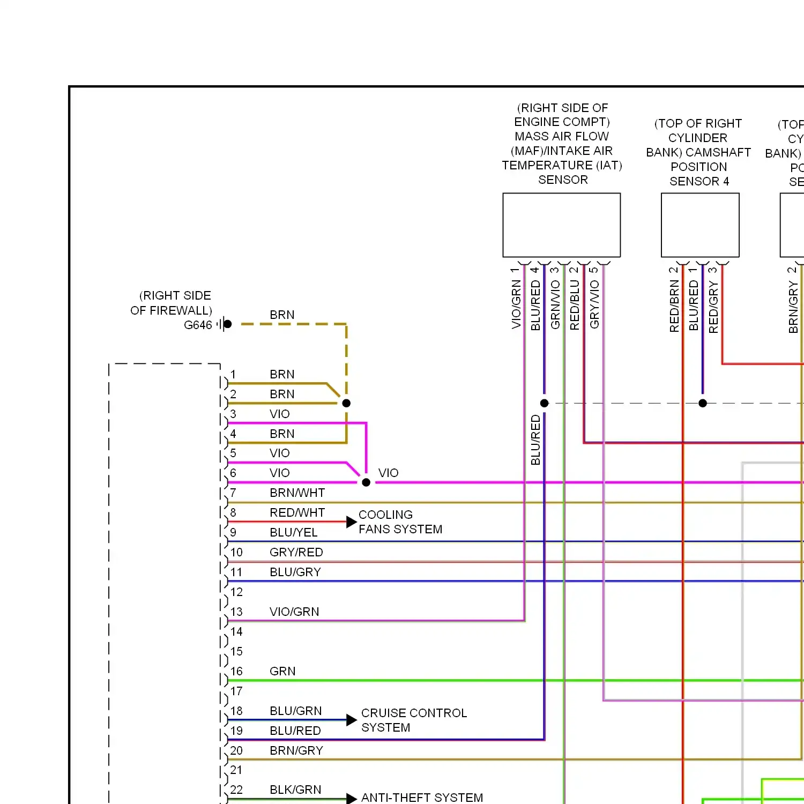The width and height of the screenshot is (804, 804).
Task: Click the VIO label at connector pin 6
Action: [x=280, y=473]
